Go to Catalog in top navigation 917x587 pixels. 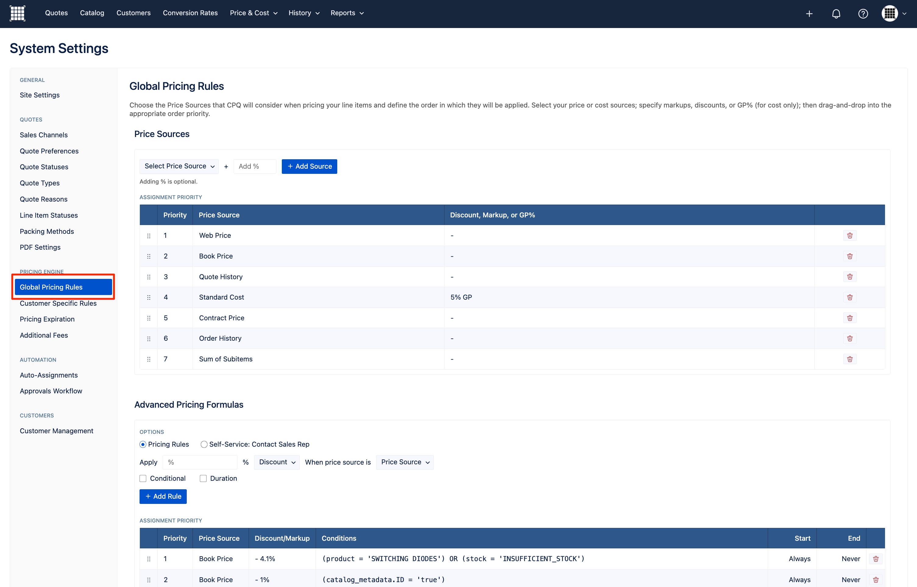92,13
